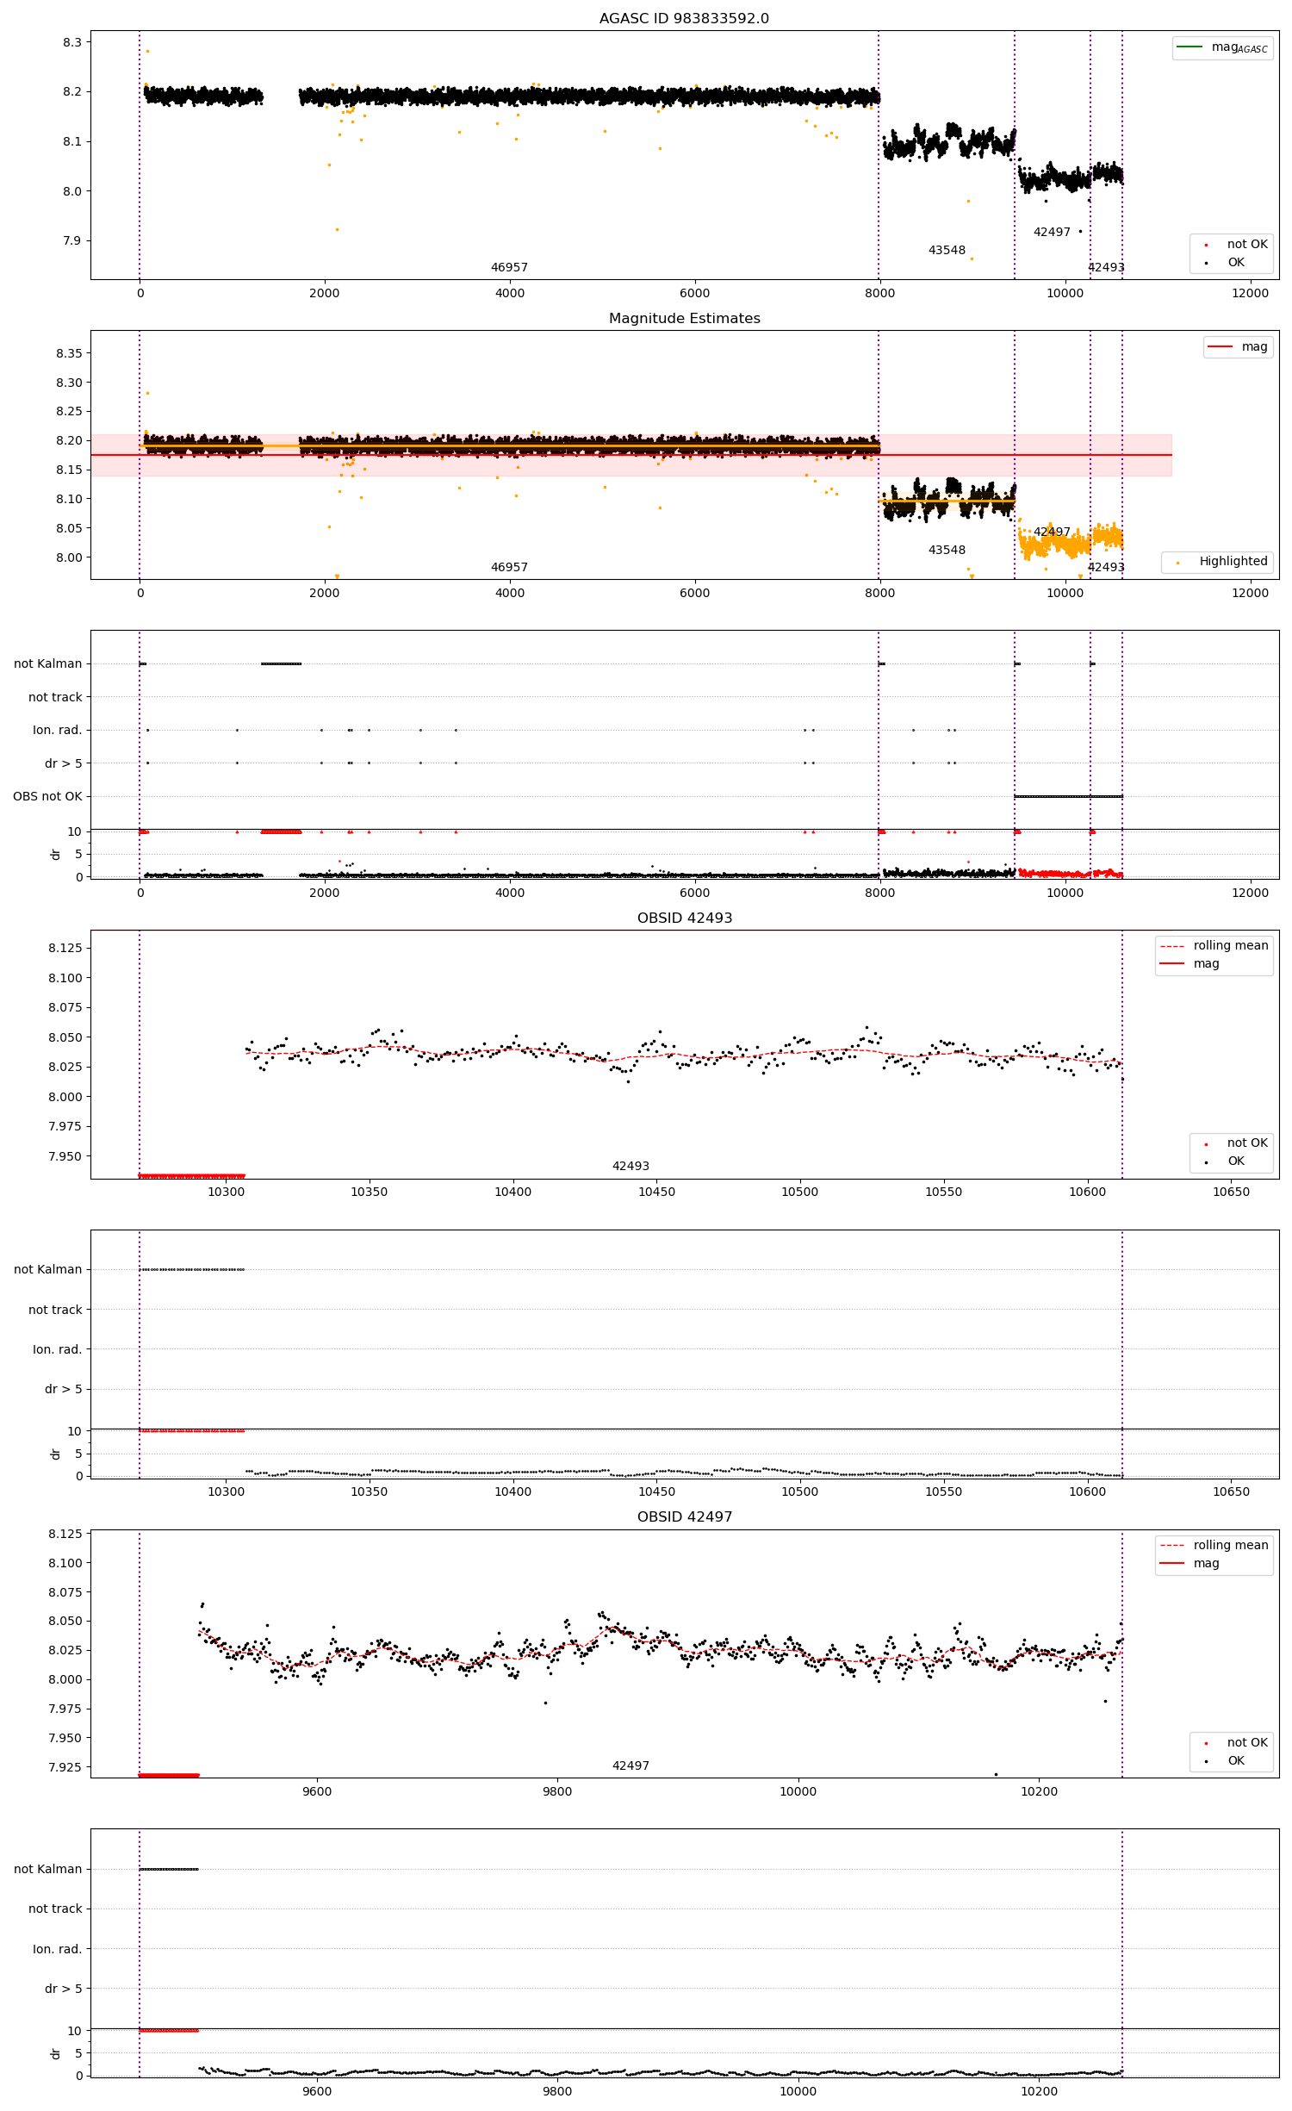Viewport: 1292px width, 2111px height.
Task: Click 'Ion. rad.' label in the third panel
Action: pos(58,730)
